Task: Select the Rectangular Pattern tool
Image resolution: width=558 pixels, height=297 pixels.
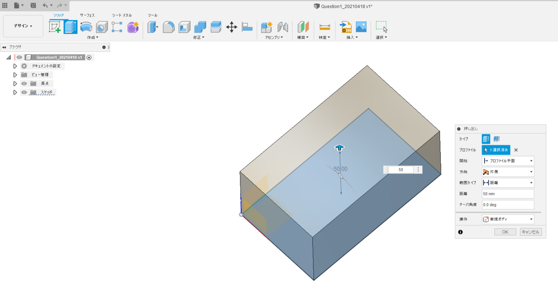Action: coord(117,27)
